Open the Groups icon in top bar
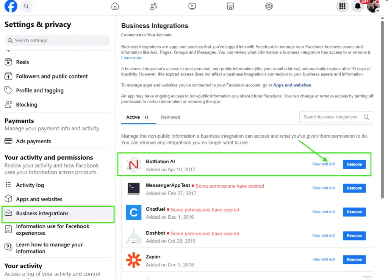The height and width of the screenshot is (279, 388). pos(269,6)
